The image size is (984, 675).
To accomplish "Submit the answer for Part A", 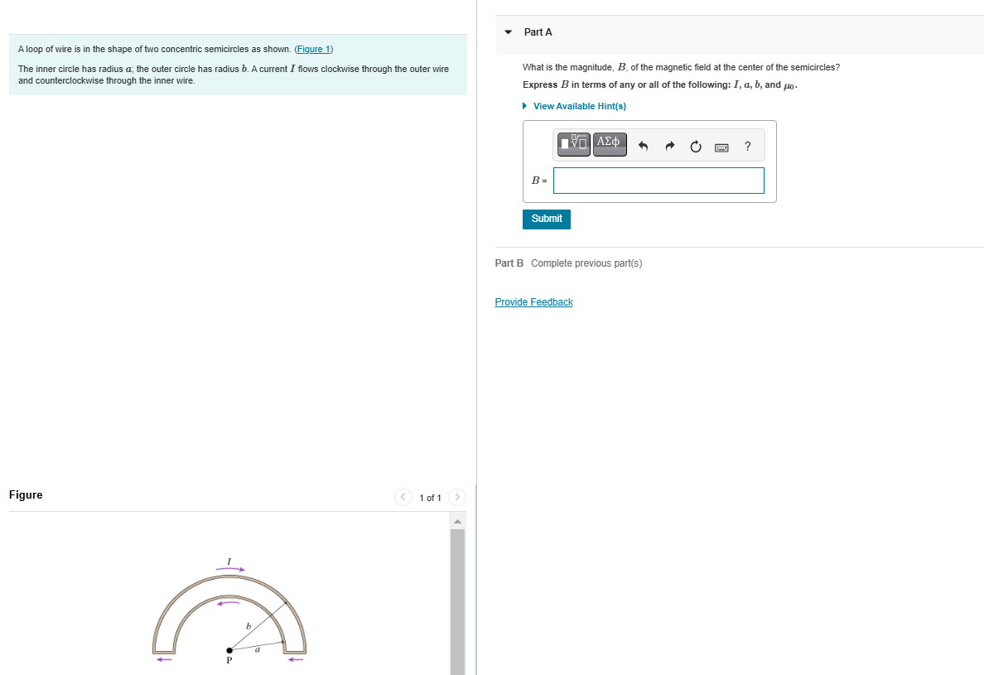I will (546, 219).
